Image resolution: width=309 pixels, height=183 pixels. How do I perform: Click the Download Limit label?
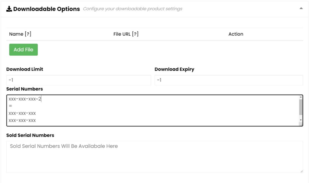(25, 69)
